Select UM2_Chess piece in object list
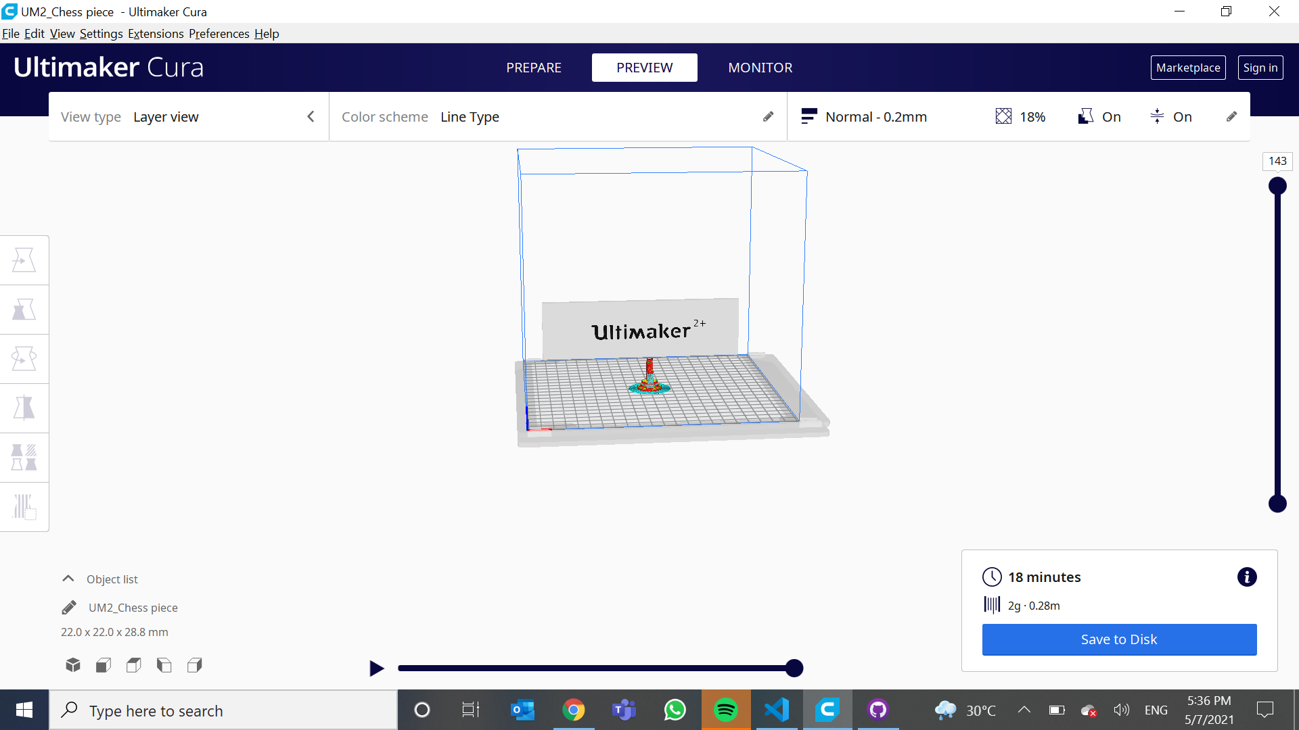The image size is (1299, 730). point(133,608)
